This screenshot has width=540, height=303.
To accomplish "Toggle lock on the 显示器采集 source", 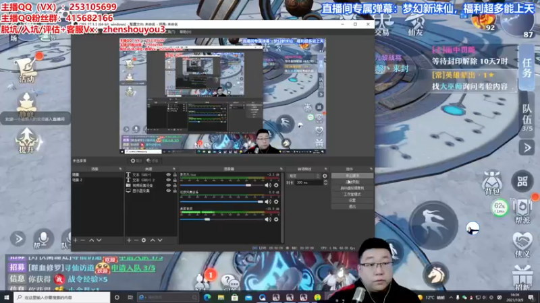I will [175, 191].
